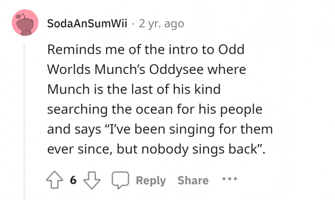Click SodaAnSumWii's pink Snoo avatar
Viewport: 335px width, 207px height.
(x=25, y=22)
